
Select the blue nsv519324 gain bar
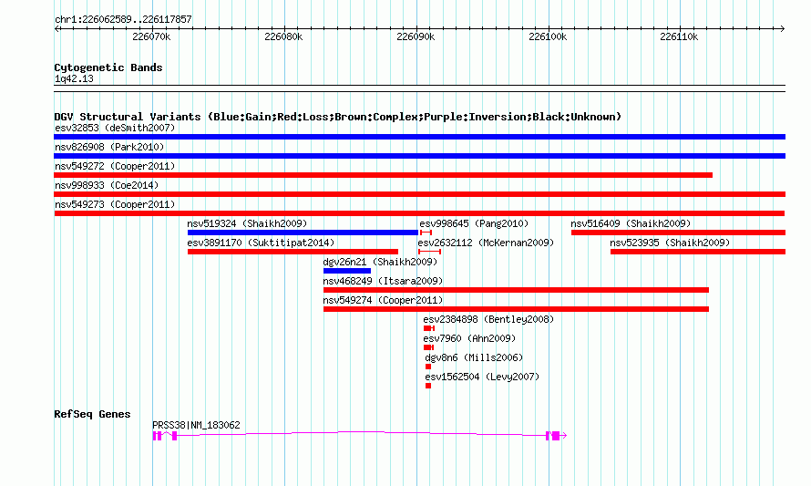[303, 233]
